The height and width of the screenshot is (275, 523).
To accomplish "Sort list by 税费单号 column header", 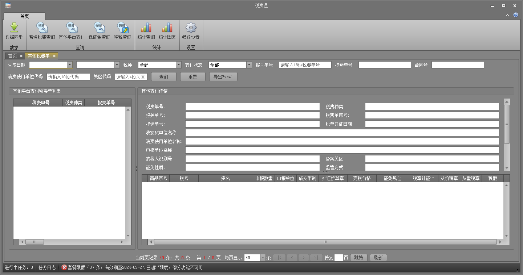I will point(41,103).
